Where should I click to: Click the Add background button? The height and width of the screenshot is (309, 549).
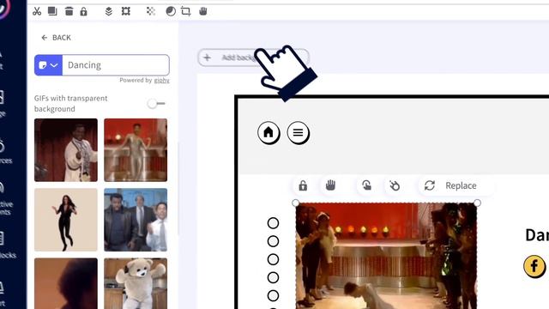tap(253, 58)
